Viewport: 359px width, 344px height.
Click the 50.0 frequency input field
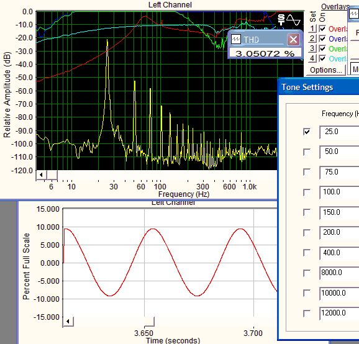click(339, 152)
